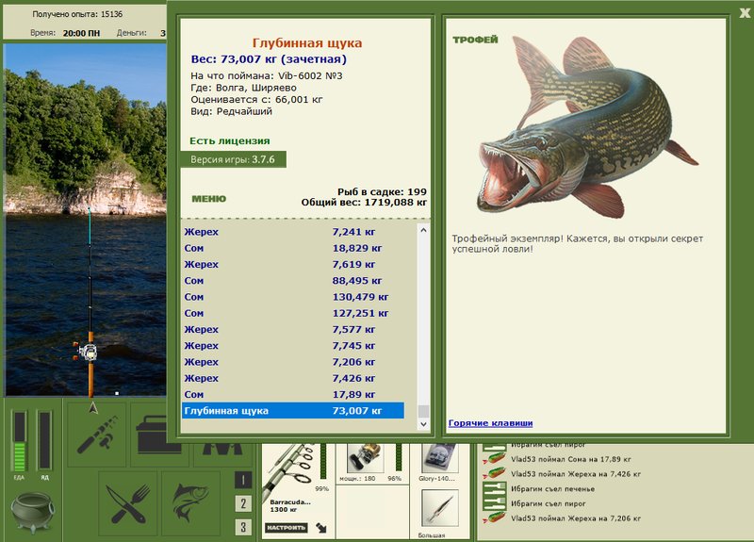Click the fish list scrollbar down arrow

[x=423, y=424]
